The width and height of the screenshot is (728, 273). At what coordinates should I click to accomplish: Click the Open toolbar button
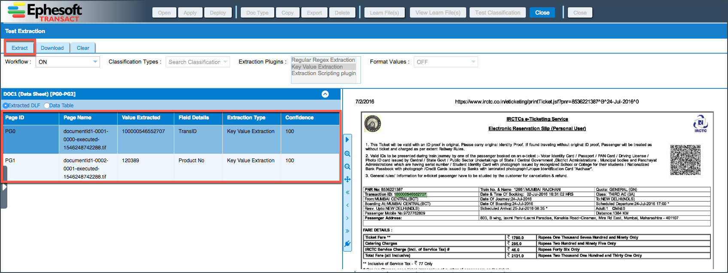pyautogui.click(x=164, y=12)
